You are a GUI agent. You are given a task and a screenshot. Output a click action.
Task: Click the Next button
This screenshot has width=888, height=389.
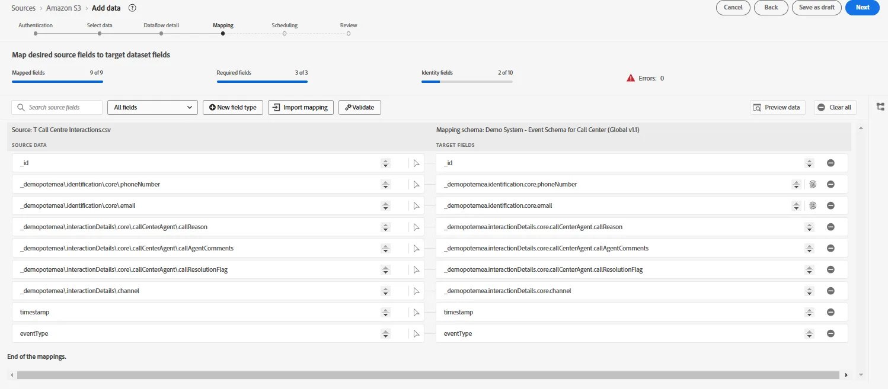click(863, 8)
